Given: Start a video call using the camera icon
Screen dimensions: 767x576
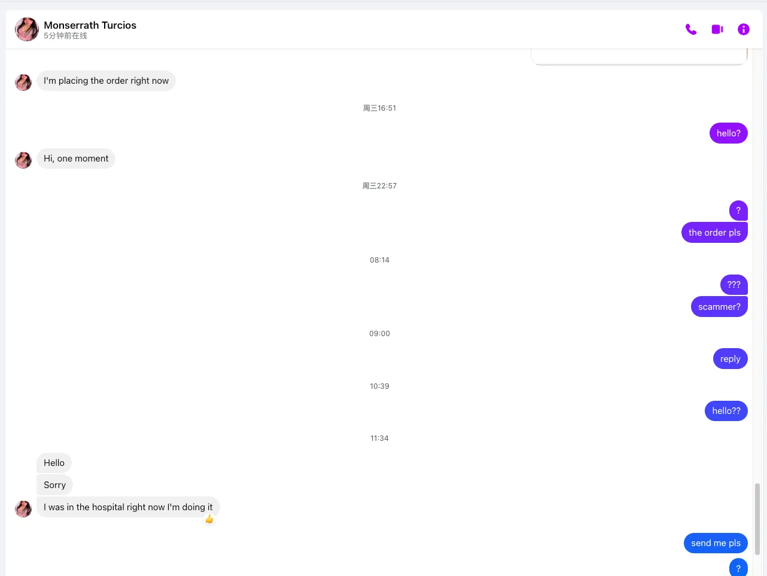Looking at the screenshot, I should tap(717, 29).
